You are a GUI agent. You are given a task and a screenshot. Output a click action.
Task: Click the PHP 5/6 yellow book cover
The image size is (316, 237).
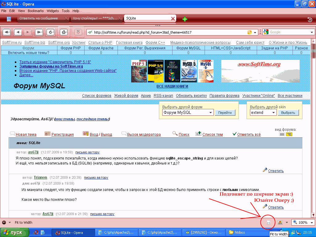click(x=156, y=71)
